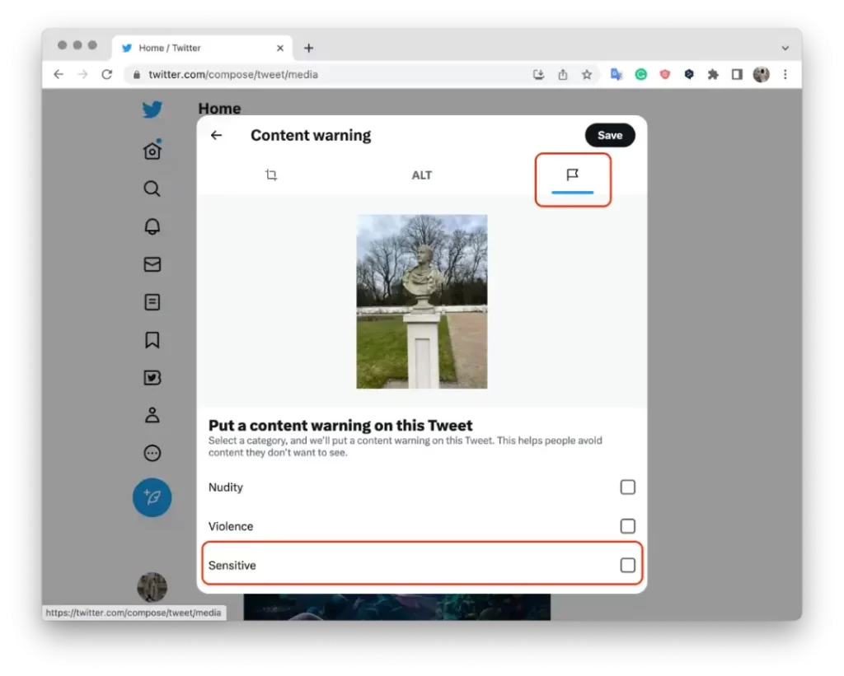Open the Notifications bell icon
This screenshot has height=676, width=844.
[152, 226]
